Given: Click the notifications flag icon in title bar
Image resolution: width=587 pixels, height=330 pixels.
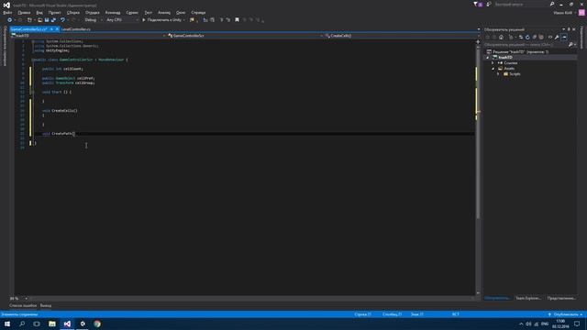Looking at the screenshot, I should 478,4.
